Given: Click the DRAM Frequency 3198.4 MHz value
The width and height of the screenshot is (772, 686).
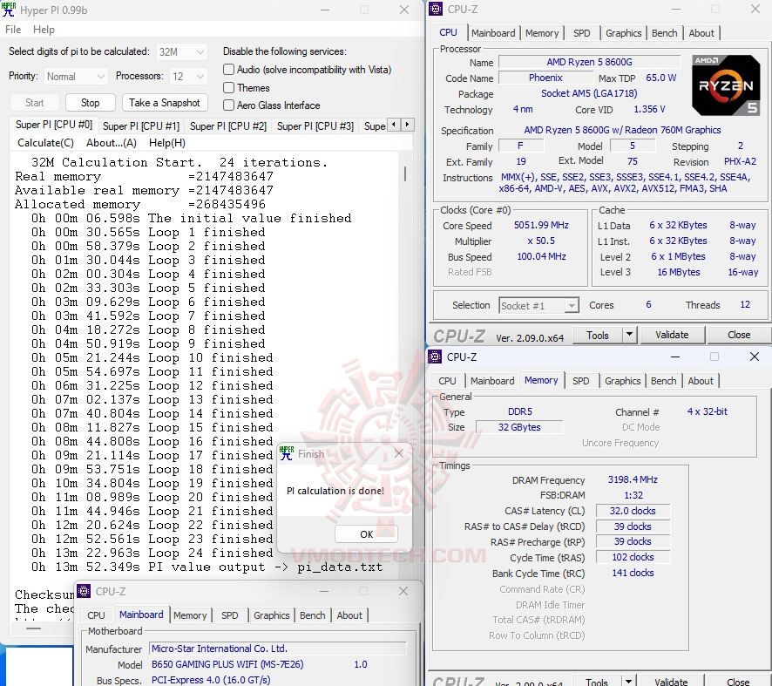Looking at the screenshot, I should (x=633, y=479).
